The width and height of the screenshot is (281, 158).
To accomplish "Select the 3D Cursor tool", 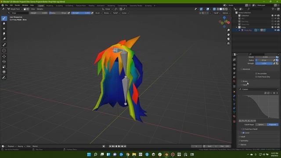I will point(4,51).
